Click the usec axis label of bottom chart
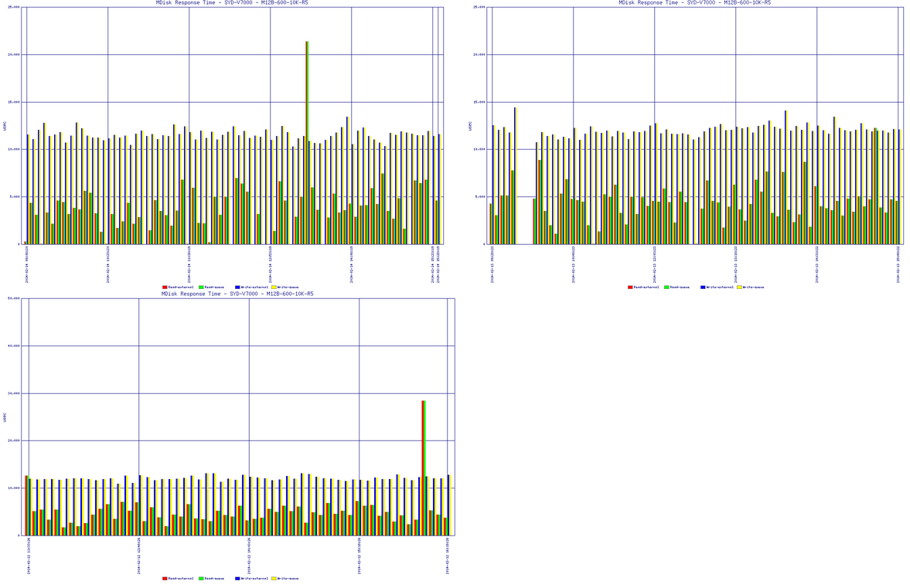This screenshot has width=910, height=588. [x=5, y=416]
